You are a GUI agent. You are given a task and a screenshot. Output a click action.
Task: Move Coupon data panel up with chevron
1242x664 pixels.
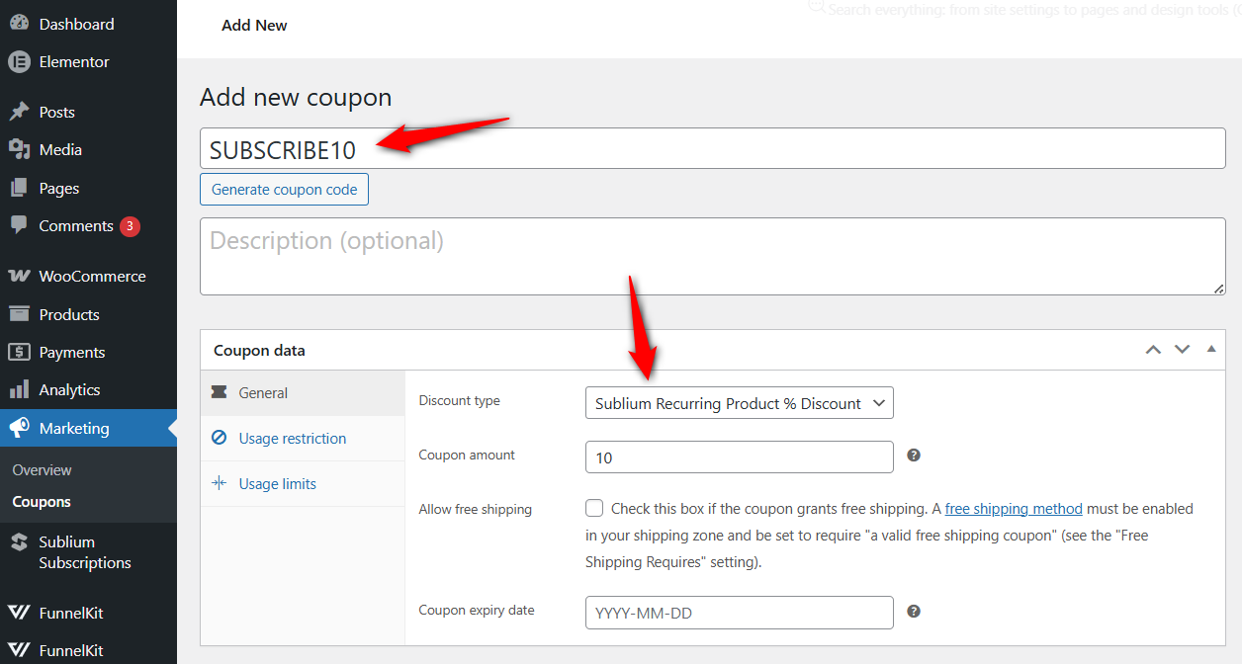(1153, 350)
